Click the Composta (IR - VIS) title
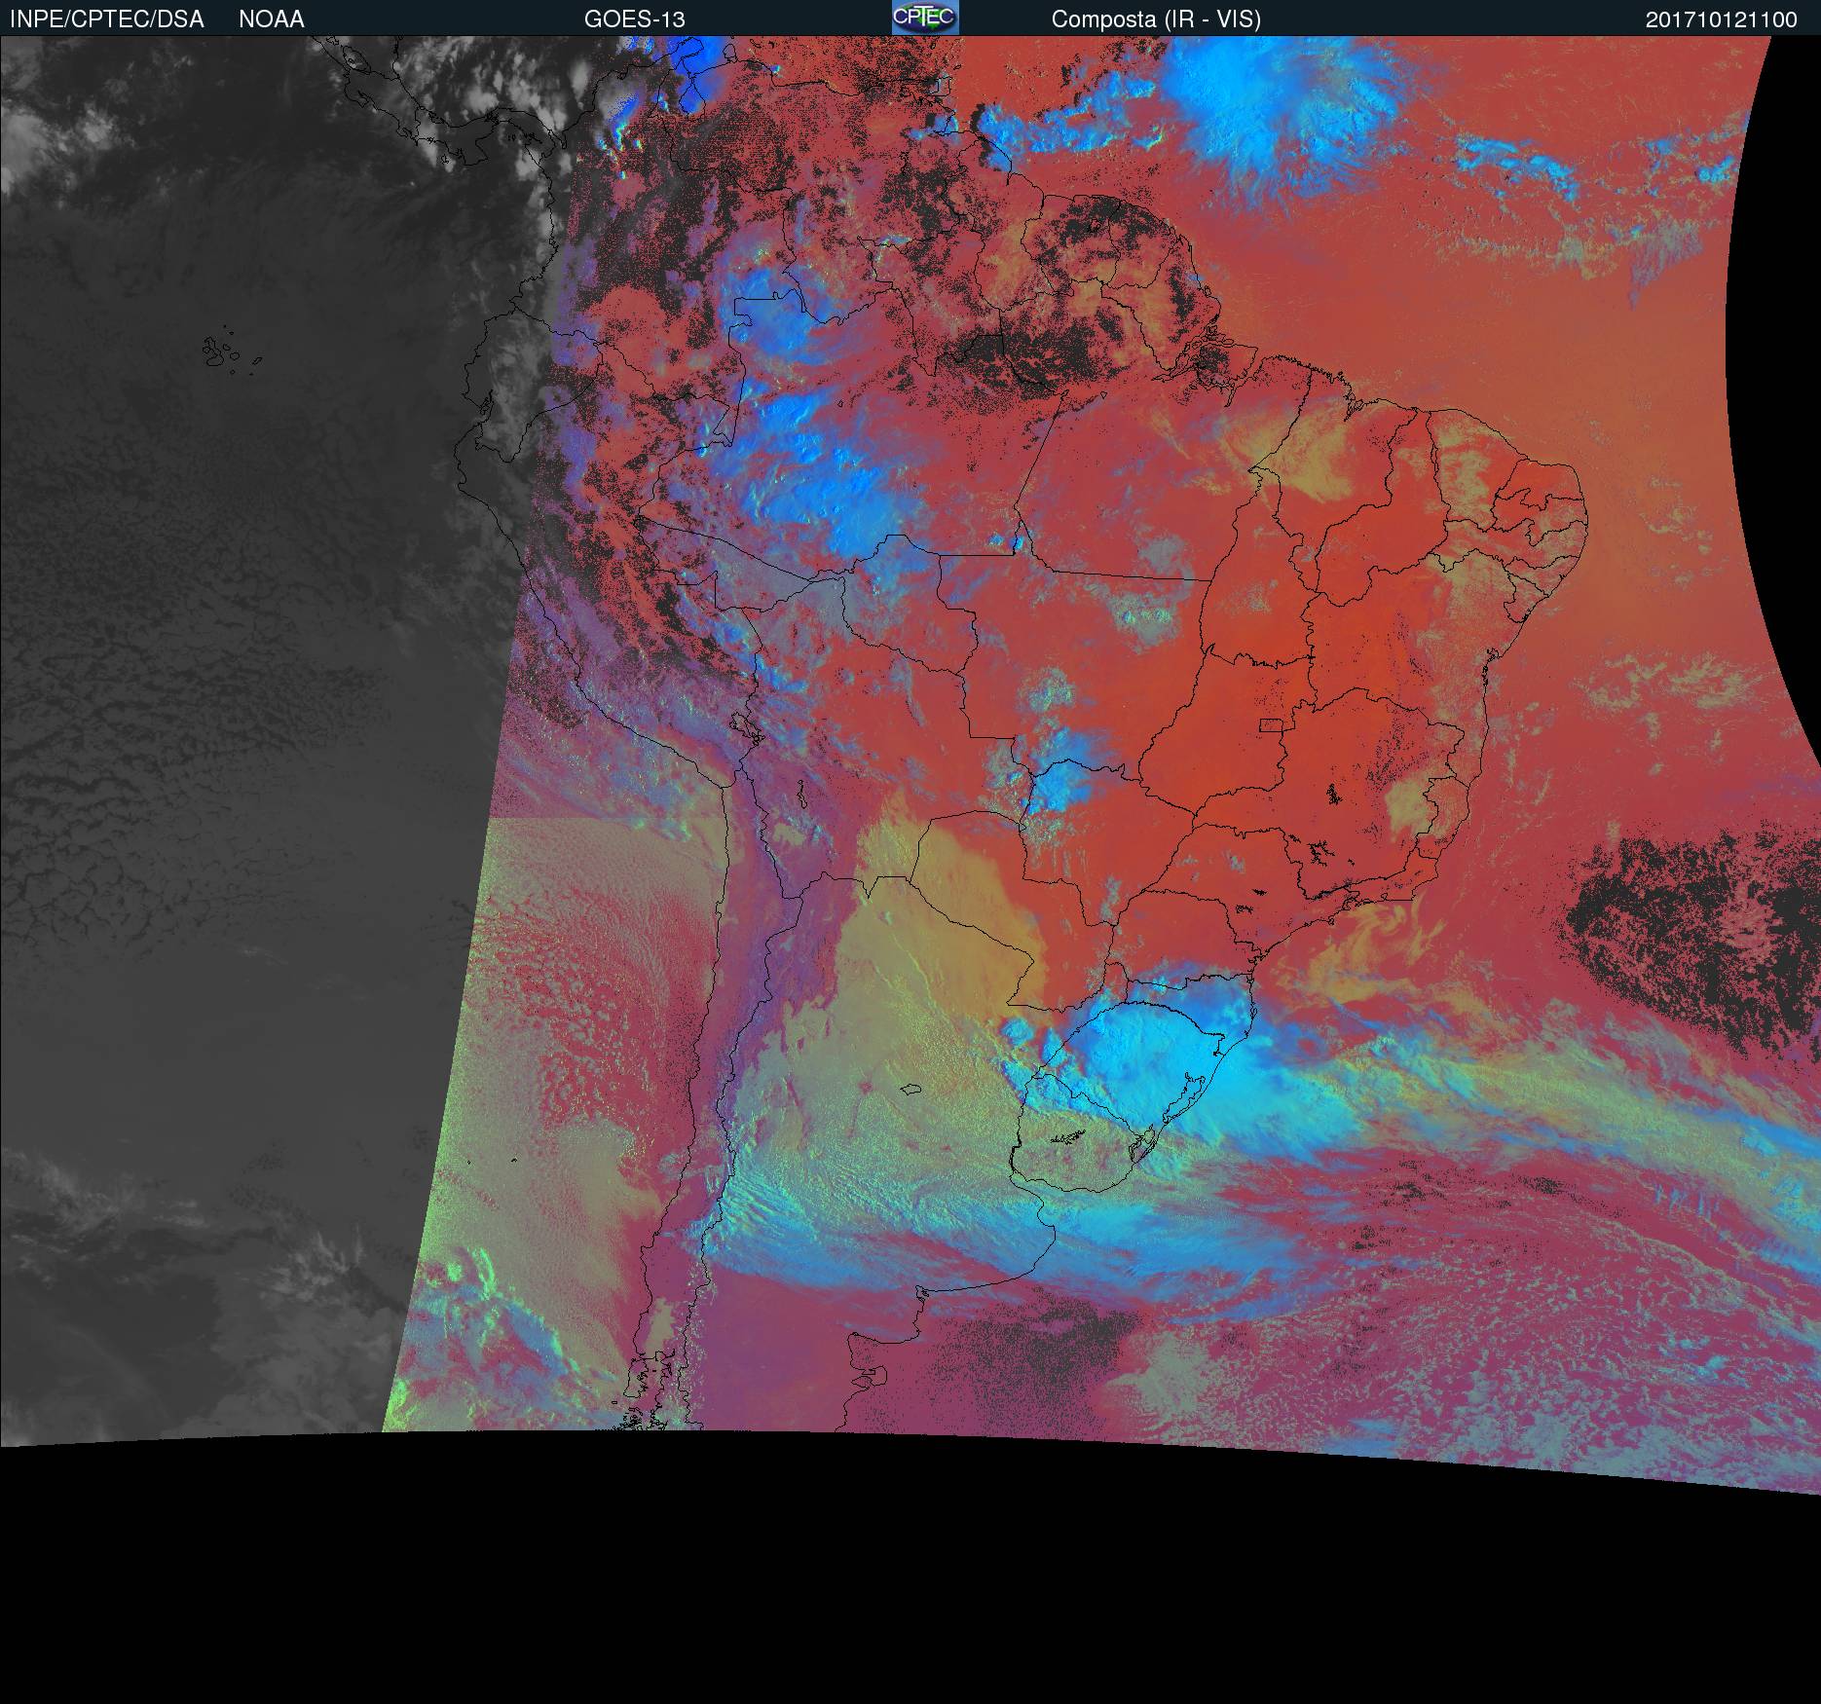 point(1156,19)
